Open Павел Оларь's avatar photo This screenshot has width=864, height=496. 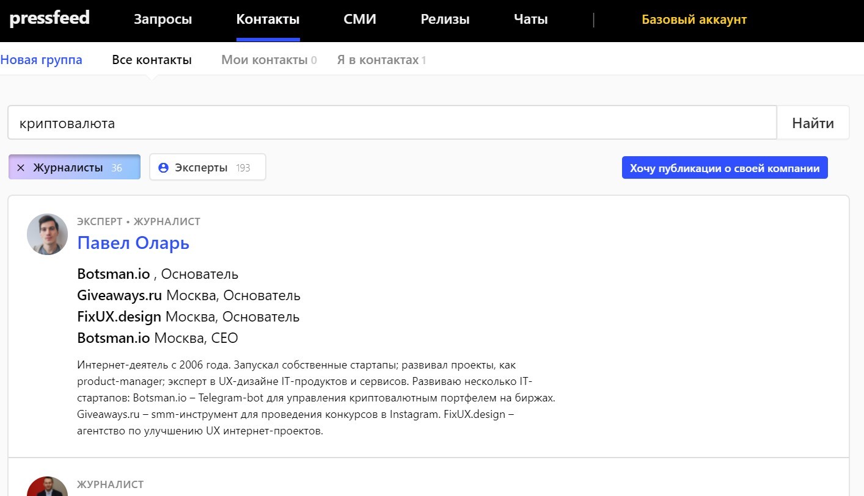(48, 234)
